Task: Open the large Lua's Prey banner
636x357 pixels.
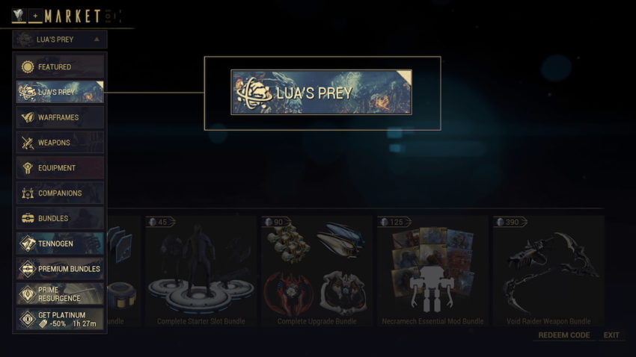Action: [x=321, y=93]
